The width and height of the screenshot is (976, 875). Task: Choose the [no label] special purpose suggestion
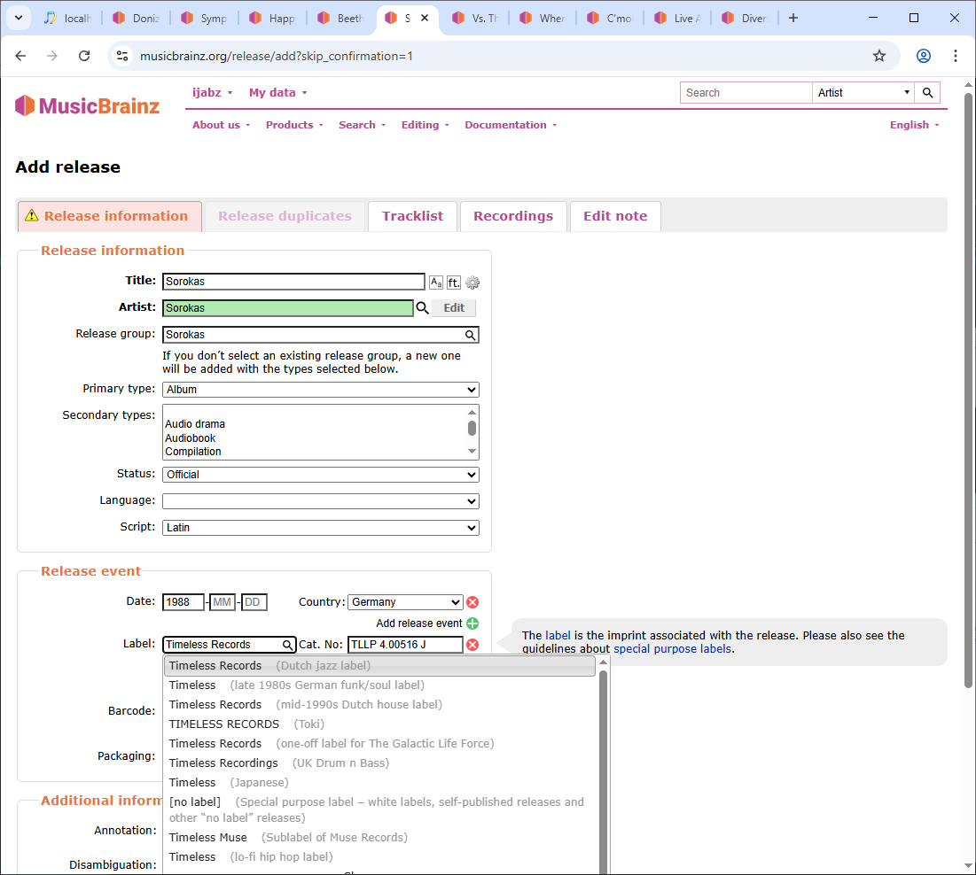coord(379,809)
